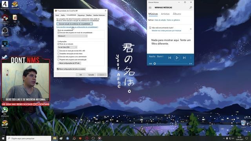The width and height of the screenshot is (251, 141).
Task: Click the search magnifier in Groove Música
Action: (x=191, y=7)
